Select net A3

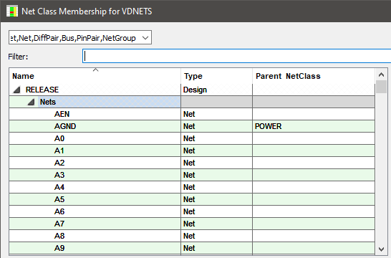(x=192, y=175)
